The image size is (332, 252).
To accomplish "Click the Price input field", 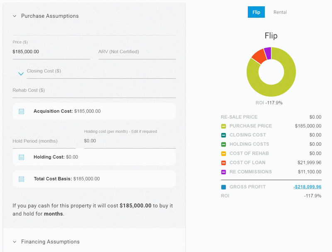I will point(50,52).
